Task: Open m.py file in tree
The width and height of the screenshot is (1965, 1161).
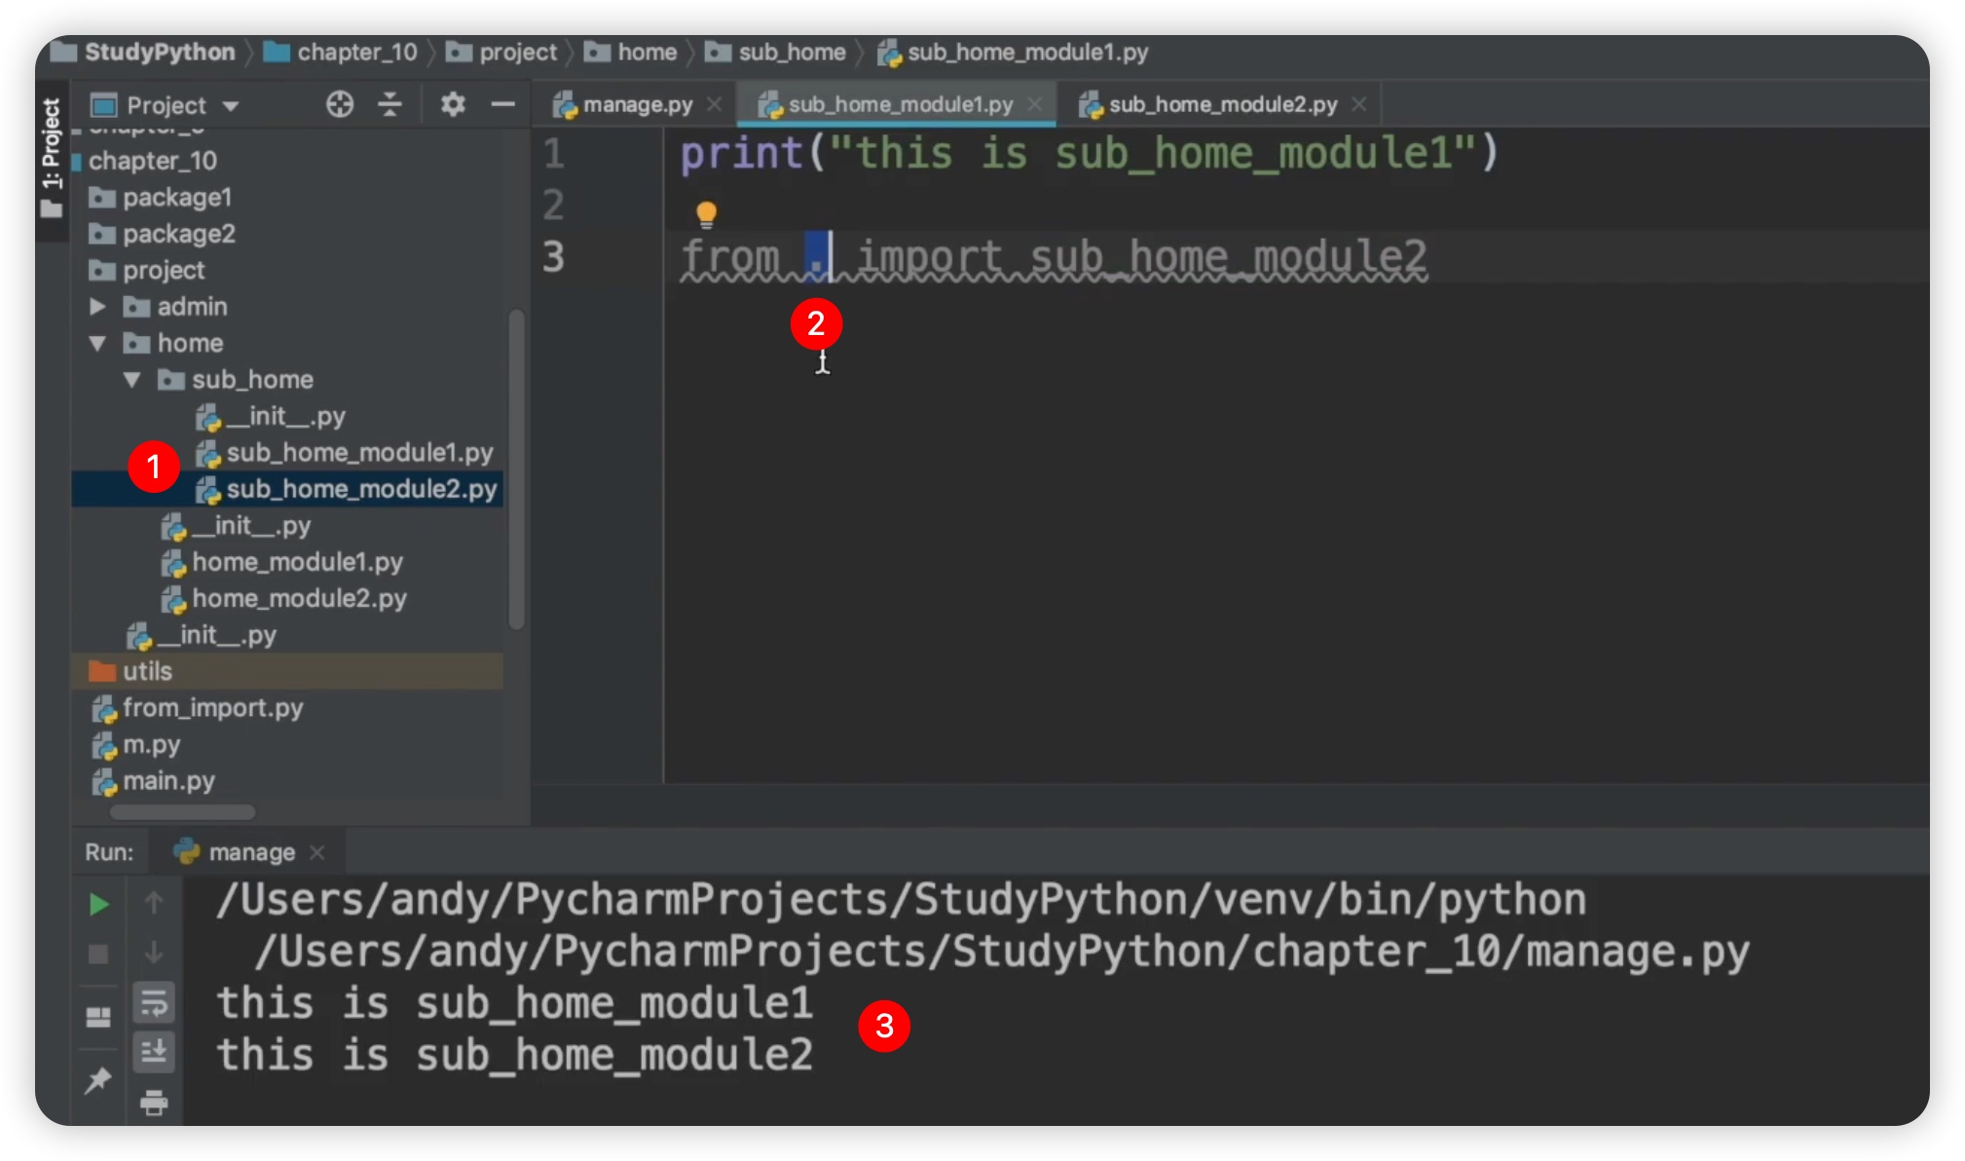Action: pyautogui.click(x=151, y=744)
